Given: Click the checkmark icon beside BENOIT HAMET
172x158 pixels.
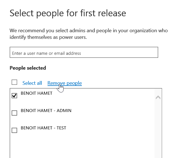Looking at the screenshot, I should pos(14,96).
